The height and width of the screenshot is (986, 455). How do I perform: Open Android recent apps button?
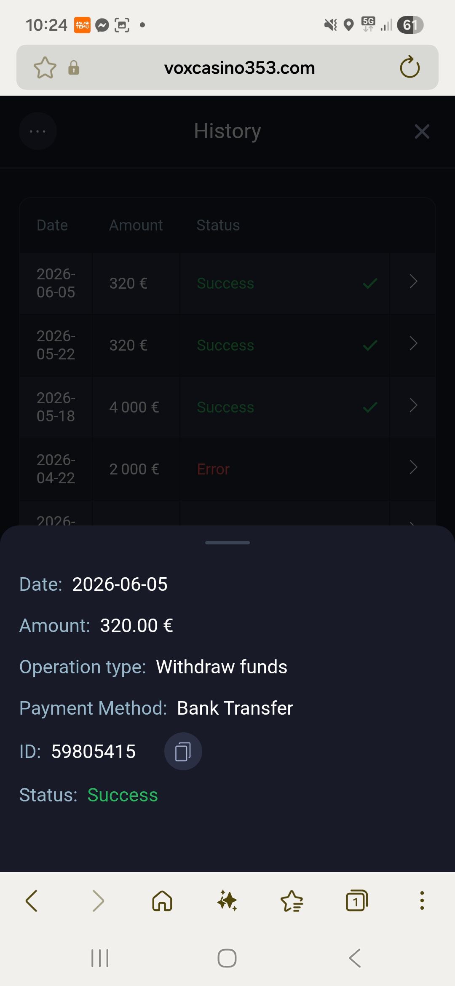click(x=100, y=958)
